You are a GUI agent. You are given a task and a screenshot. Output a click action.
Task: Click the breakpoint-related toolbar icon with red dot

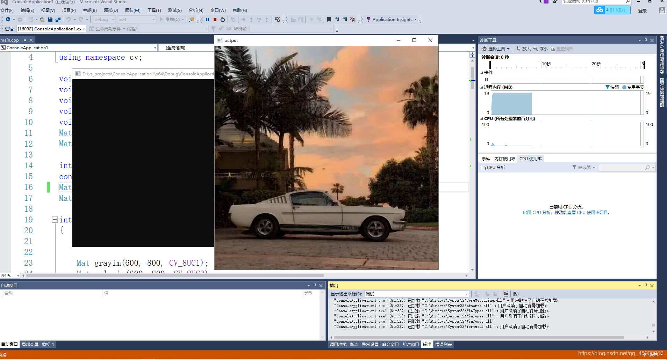[277, 20]
